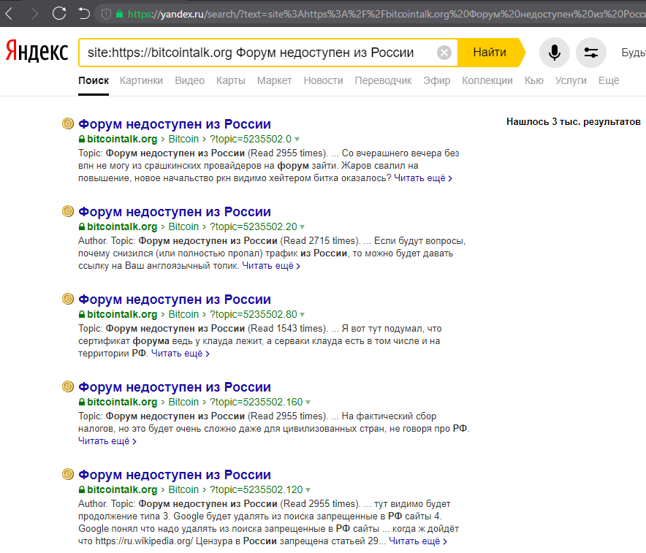Start voice search with microphone icon
The image size is (646, 553).
[555, 53]
